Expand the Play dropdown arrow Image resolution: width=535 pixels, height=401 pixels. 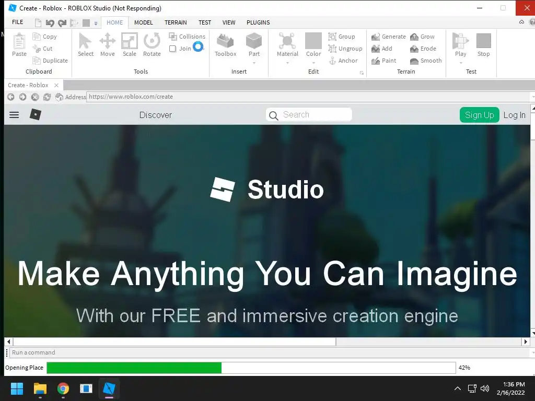461,63
